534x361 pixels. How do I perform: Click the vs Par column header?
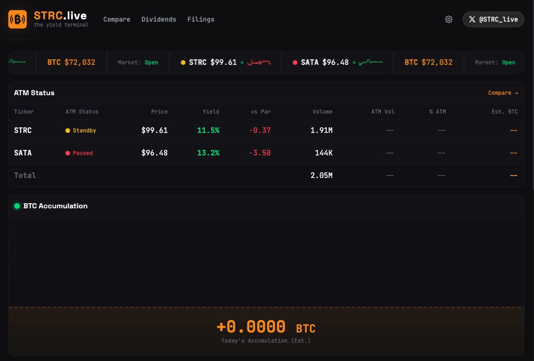(x=261, y=111)
